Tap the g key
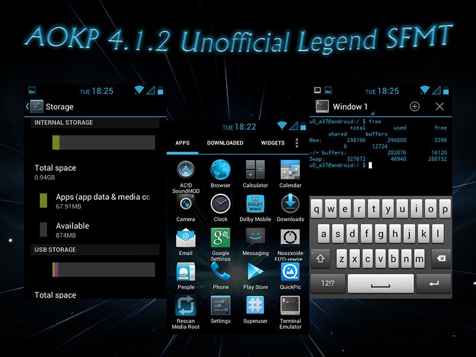The height and width of the screenshot is (357, 476). [381, 234]
